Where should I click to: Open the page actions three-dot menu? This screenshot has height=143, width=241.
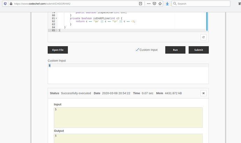(x=149, y=3)
